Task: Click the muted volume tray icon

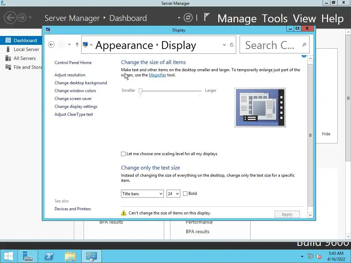Action: click(x=319, y=256)
